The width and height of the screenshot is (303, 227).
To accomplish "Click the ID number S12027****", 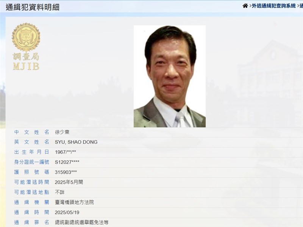I will point(67,162).
